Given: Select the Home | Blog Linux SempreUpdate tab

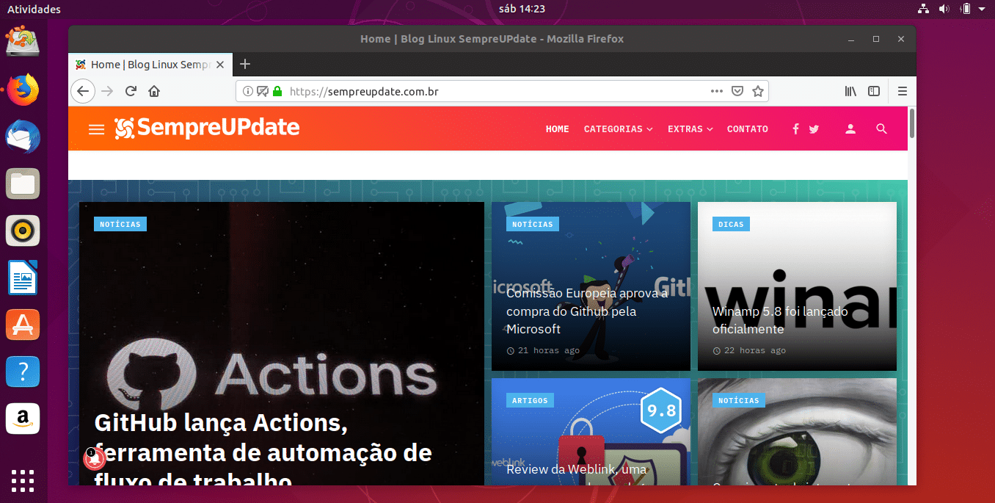Looking at the screenshot, I should click(150, 65).
